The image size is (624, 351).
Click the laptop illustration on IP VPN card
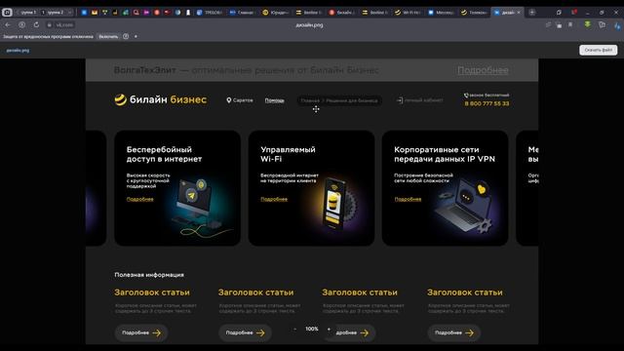pos(464,207)
